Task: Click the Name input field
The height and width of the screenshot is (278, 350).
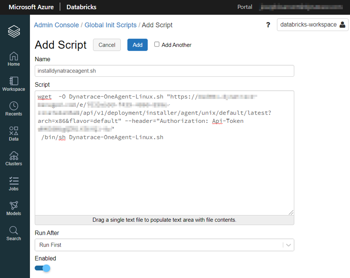Action: (164, 71)
